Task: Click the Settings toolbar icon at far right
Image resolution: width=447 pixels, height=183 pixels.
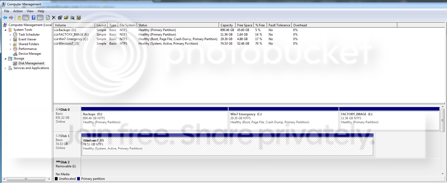Action: click(x=79, y=18)
